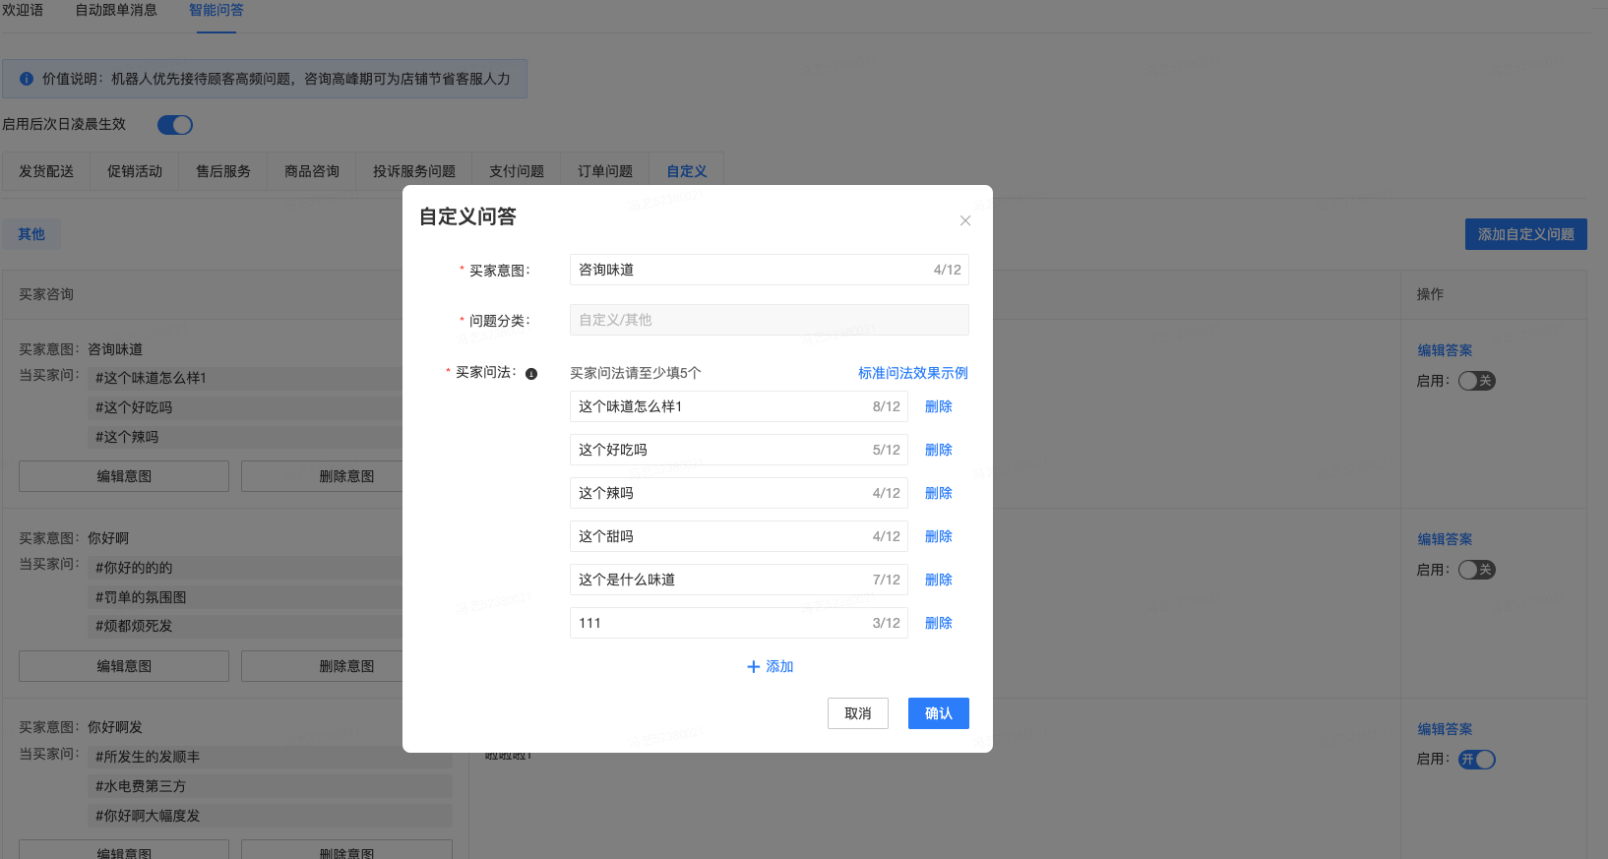The image size is (1608, 859).
Task: Click the 买家意图 input field
Action: coord(748,270)
